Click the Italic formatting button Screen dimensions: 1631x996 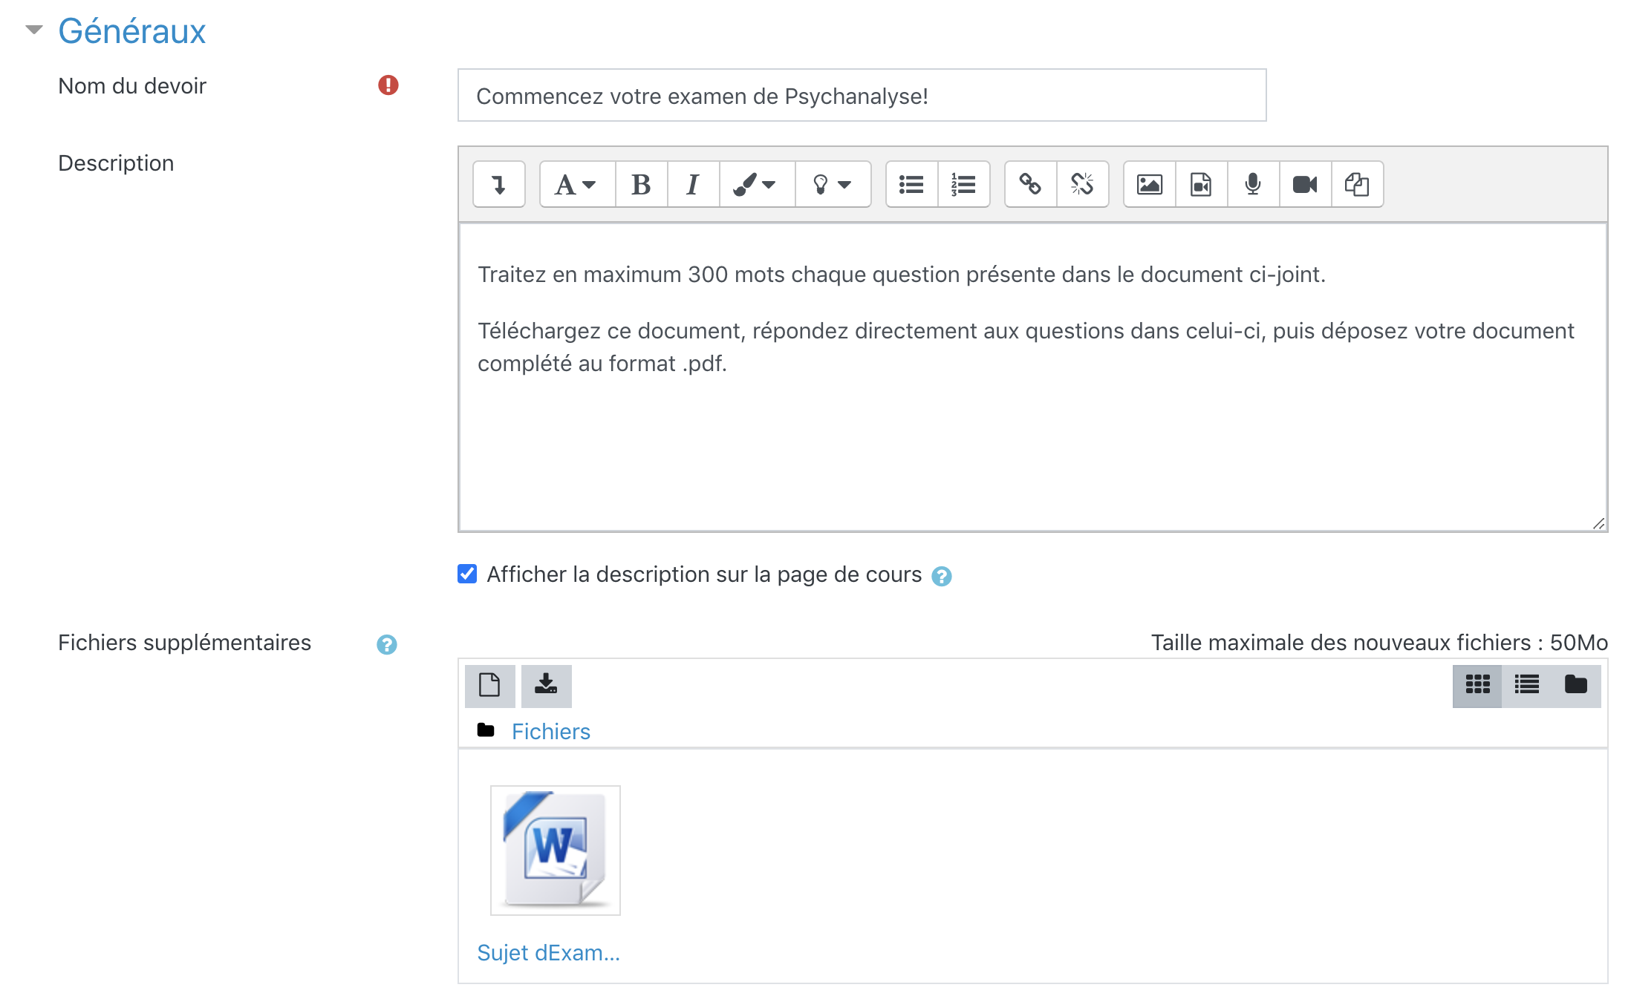pos(692,184)
